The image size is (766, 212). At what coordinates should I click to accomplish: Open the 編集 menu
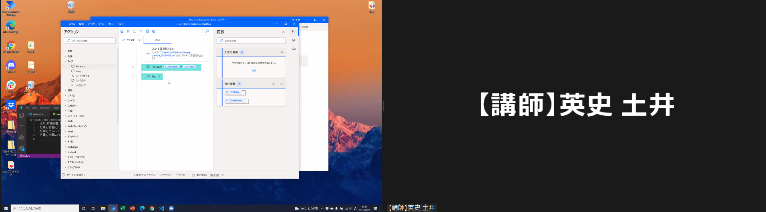pos(81,24)
